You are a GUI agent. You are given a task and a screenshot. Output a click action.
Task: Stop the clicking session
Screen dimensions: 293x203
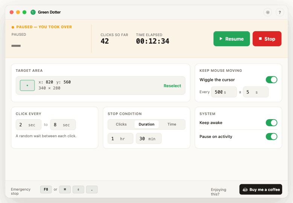tap(267, 39)
